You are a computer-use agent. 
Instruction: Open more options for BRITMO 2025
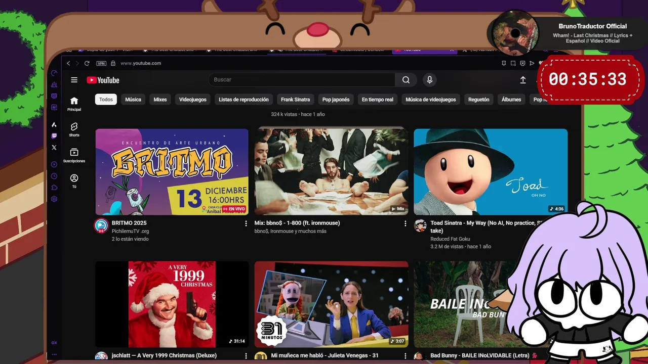(246, 223)
